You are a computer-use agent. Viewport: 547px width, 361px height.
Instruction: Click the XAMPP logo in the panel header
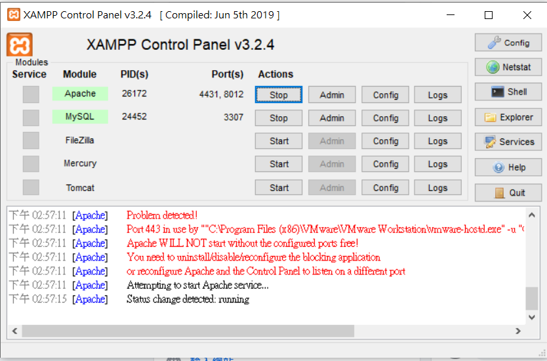(20, 45)
